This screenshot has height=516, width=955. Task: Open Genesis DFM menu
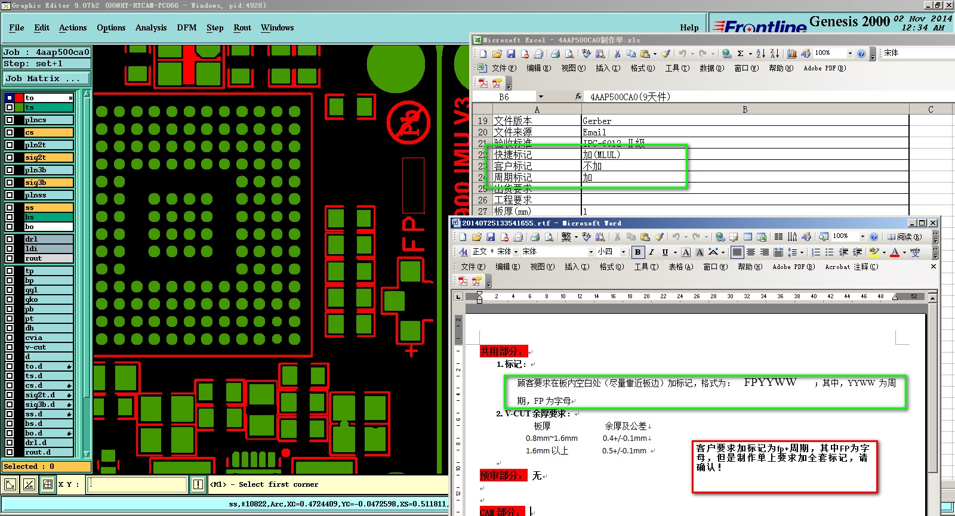click(187, 27)
